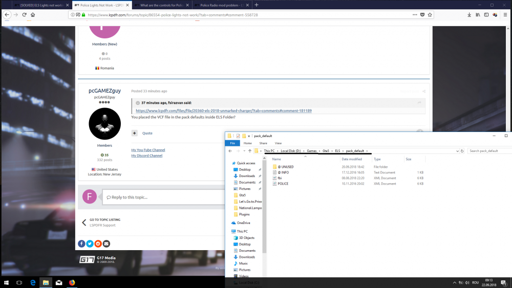This screenshot has height=288, width=512.
Task: Open the Firefox hamburger menu
Action: coord(505,15)
